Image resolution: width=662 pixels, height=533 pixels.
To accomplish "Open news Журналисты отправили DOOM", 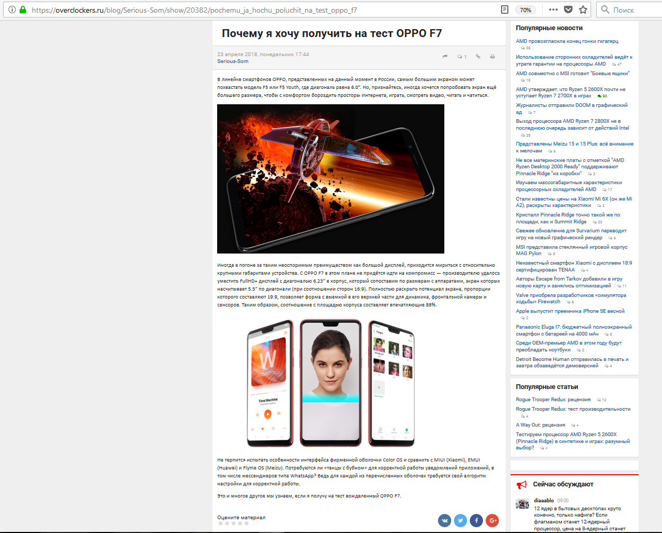I will [x=571, y=109].
